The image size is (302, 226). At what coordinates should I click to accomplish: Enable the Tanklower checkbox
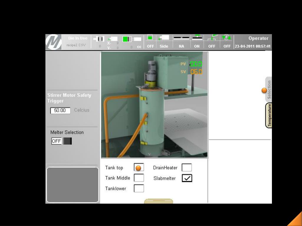(x=139, y=188)
